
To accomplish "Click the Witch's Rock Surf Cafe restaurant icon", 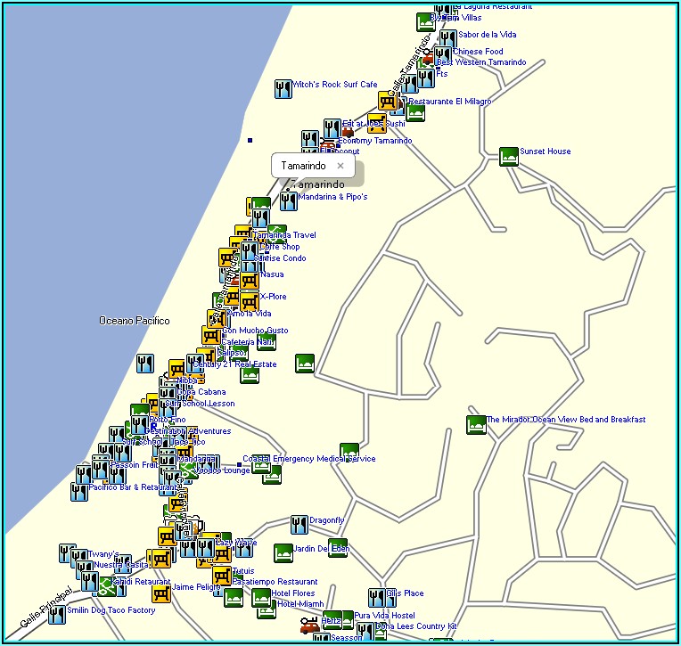I will point(284,87).
